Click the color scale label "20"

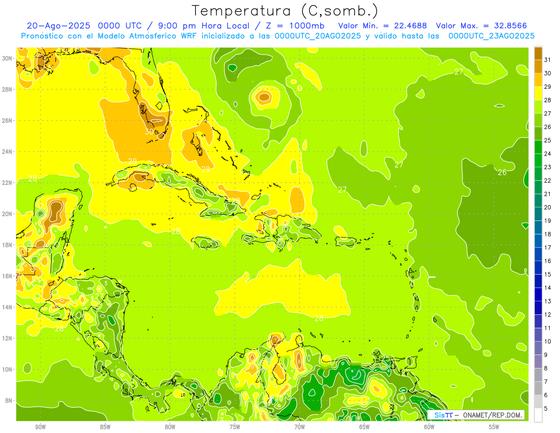point(548,207)
